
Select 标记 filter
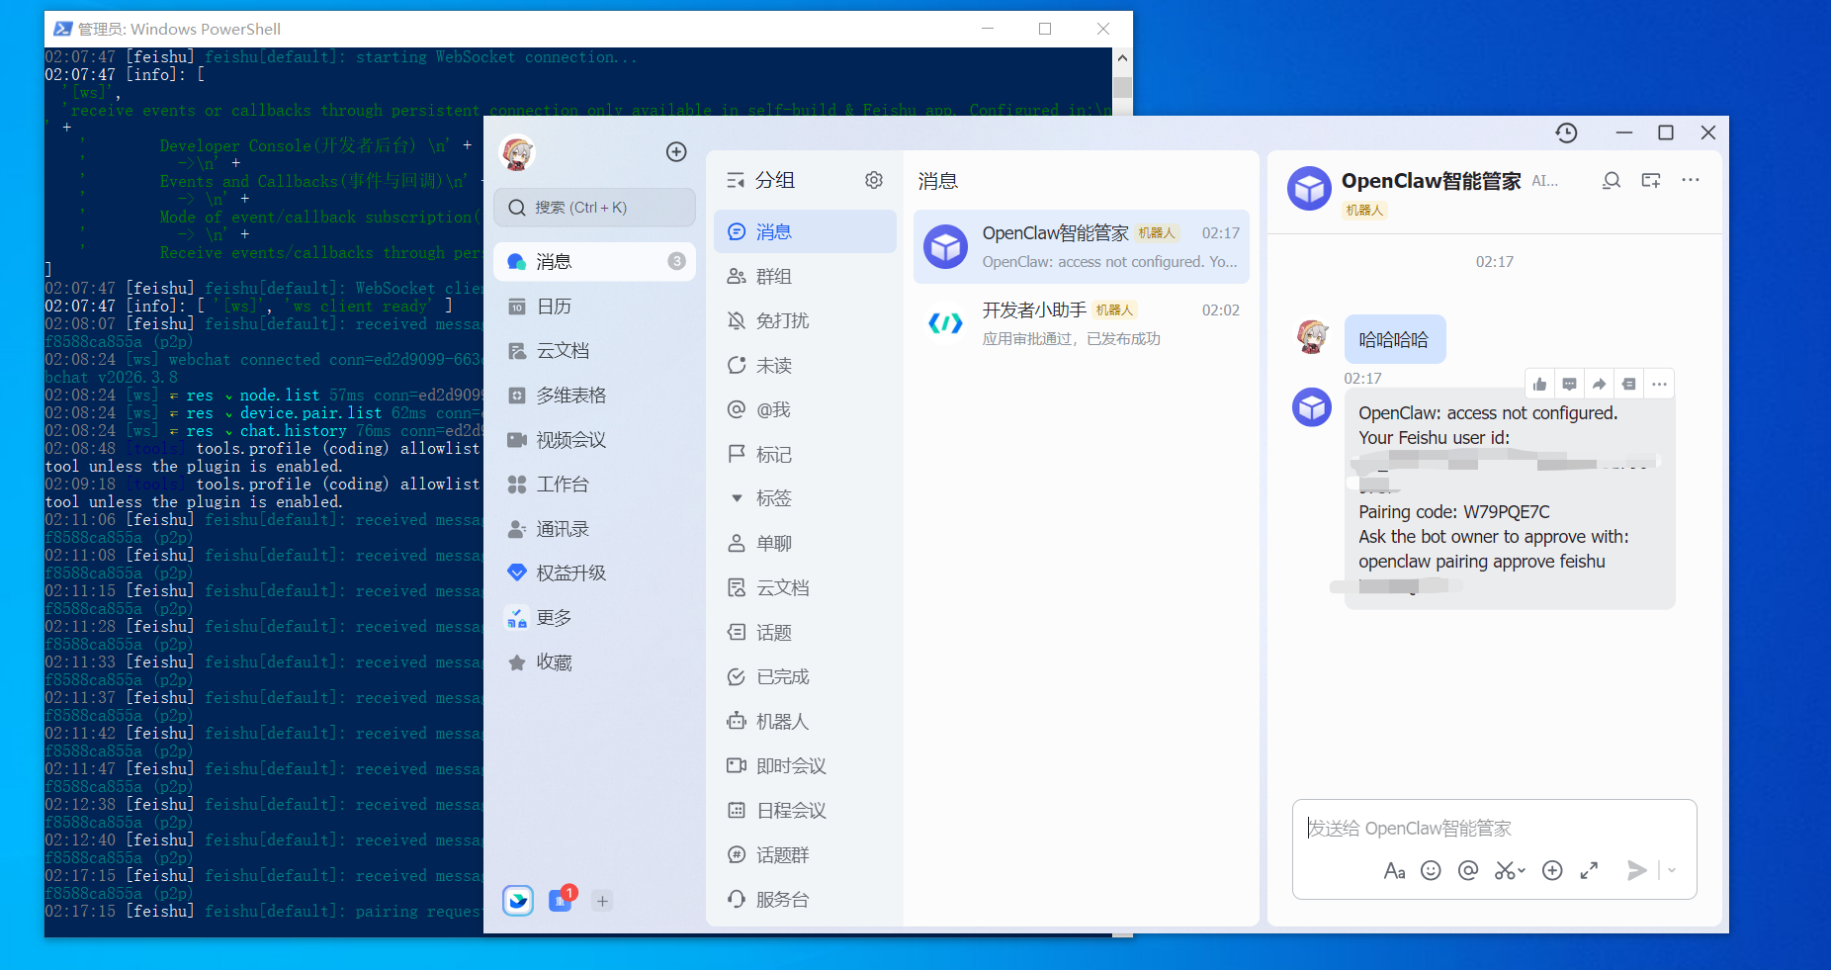click(805, 454)
